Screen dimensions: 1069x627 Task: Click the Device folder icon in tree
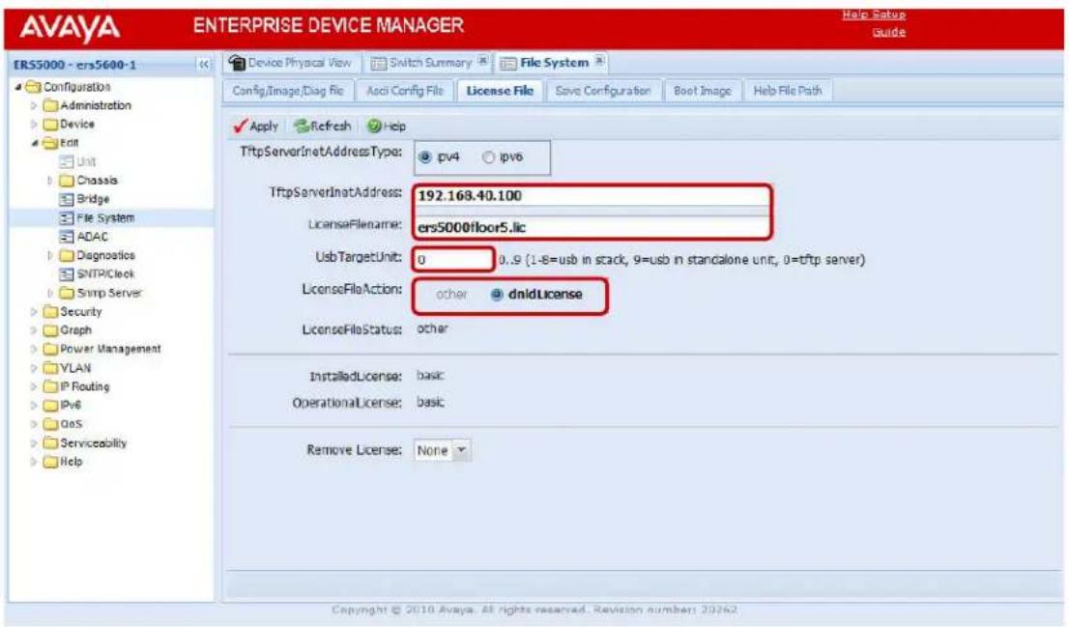(50, 124)
